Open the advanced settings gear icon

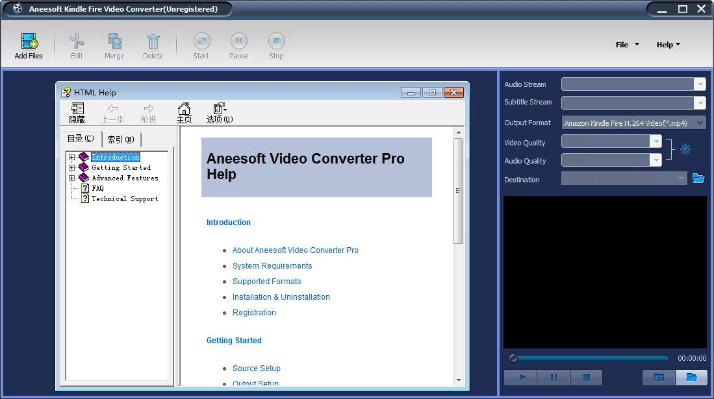(x=685, y=149)
